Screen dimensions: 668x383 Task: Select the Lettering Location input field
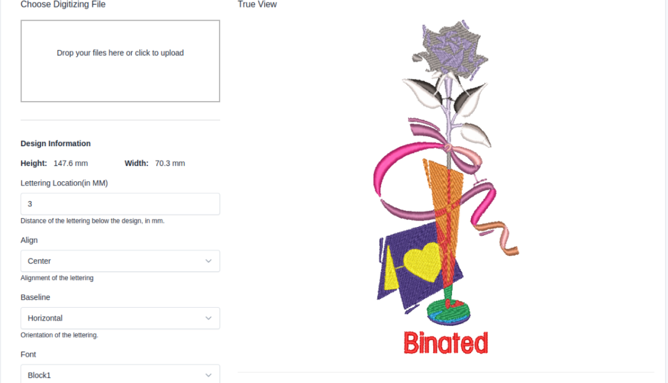click(120, 204)
